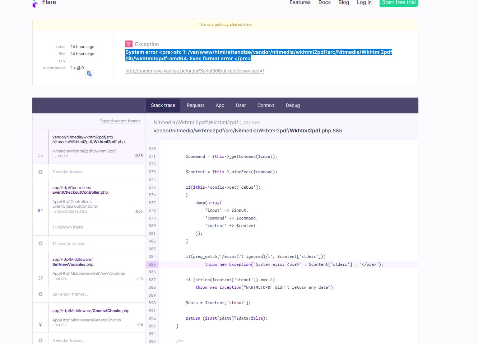Click the translate icon under occurrences

point(89,74)
